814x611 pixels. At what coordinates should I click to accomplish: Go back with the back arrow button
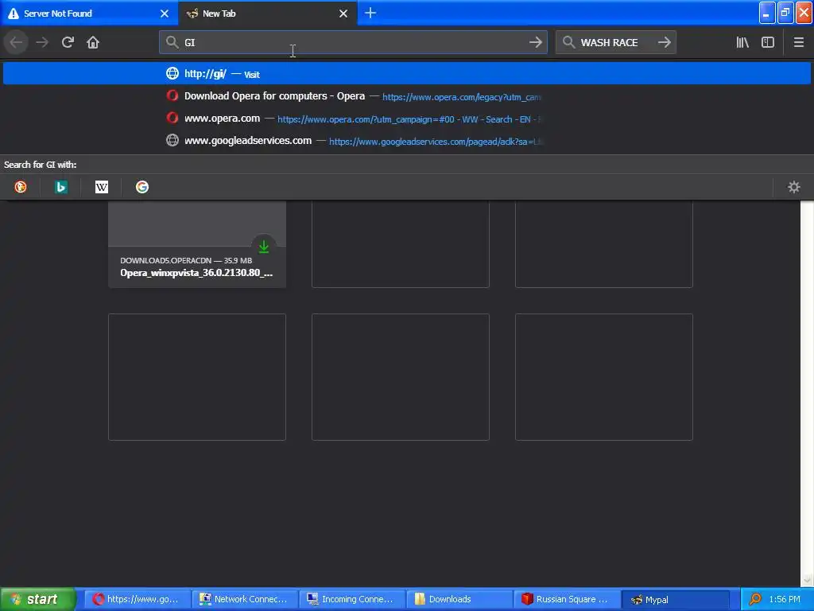[x=16, y=42]
